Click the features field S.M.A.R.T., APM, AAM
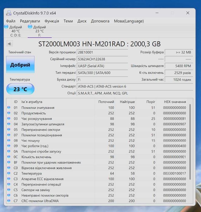Image resolution: width=201 pixels, height=212 pixels. [x=135, y=93]
